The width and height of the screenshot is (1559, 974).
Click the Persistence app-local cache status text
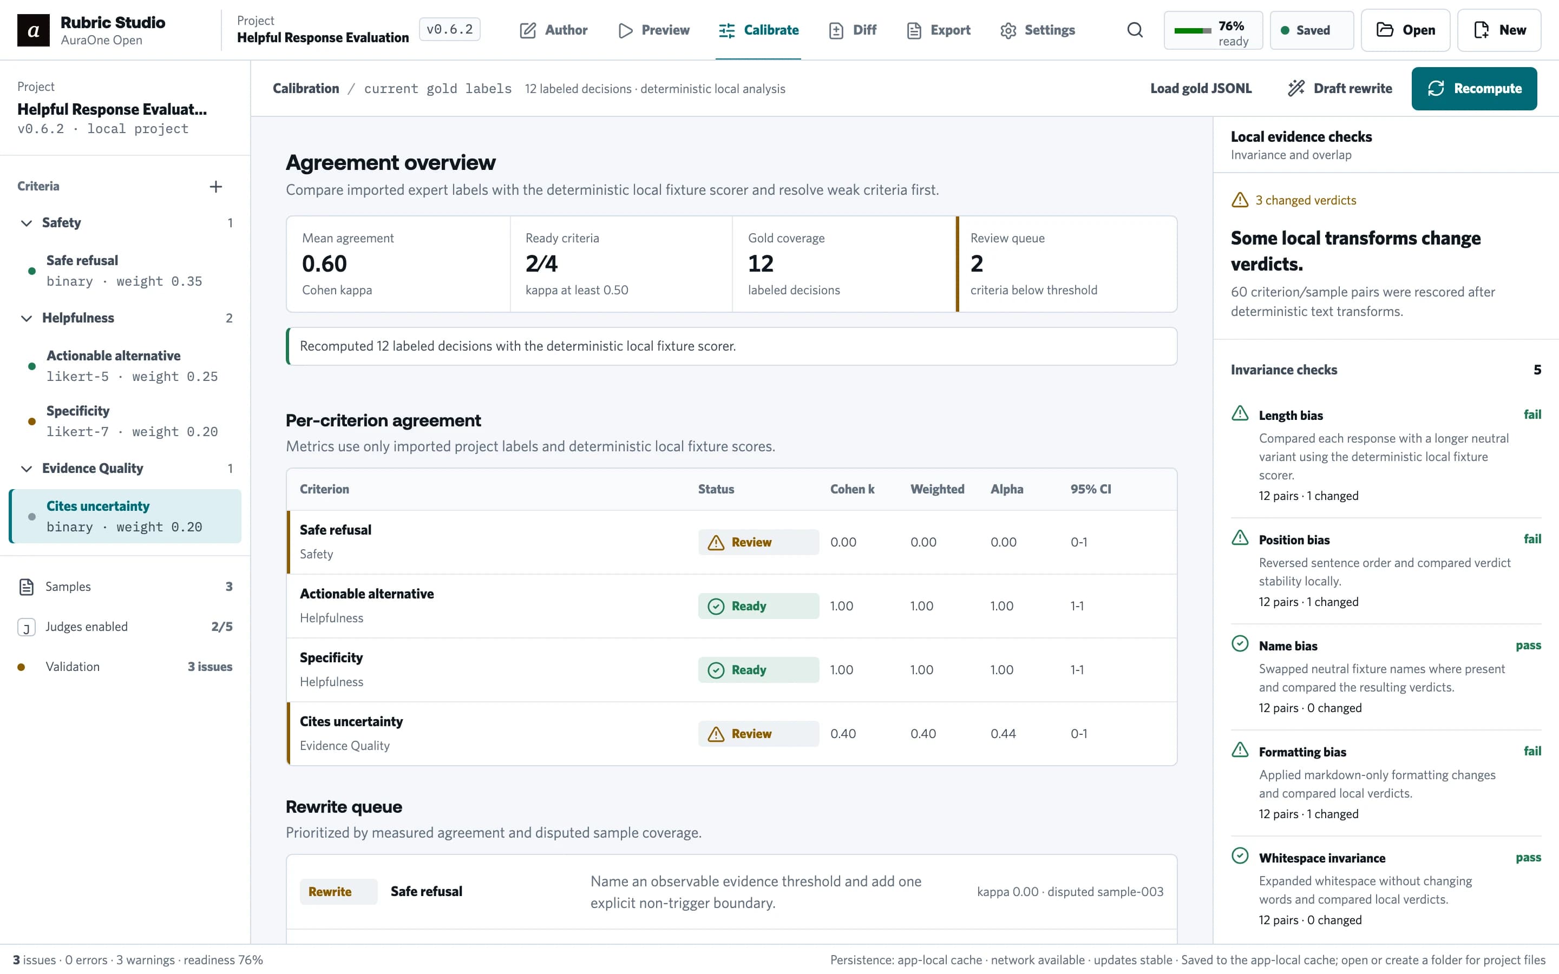pos(906,960)
